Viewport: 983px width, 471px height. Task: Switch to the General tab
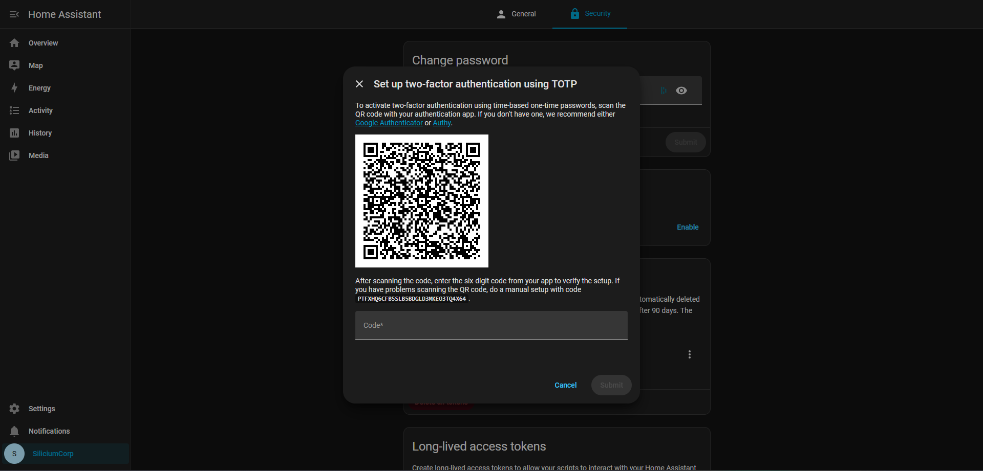tap(516, 14)
